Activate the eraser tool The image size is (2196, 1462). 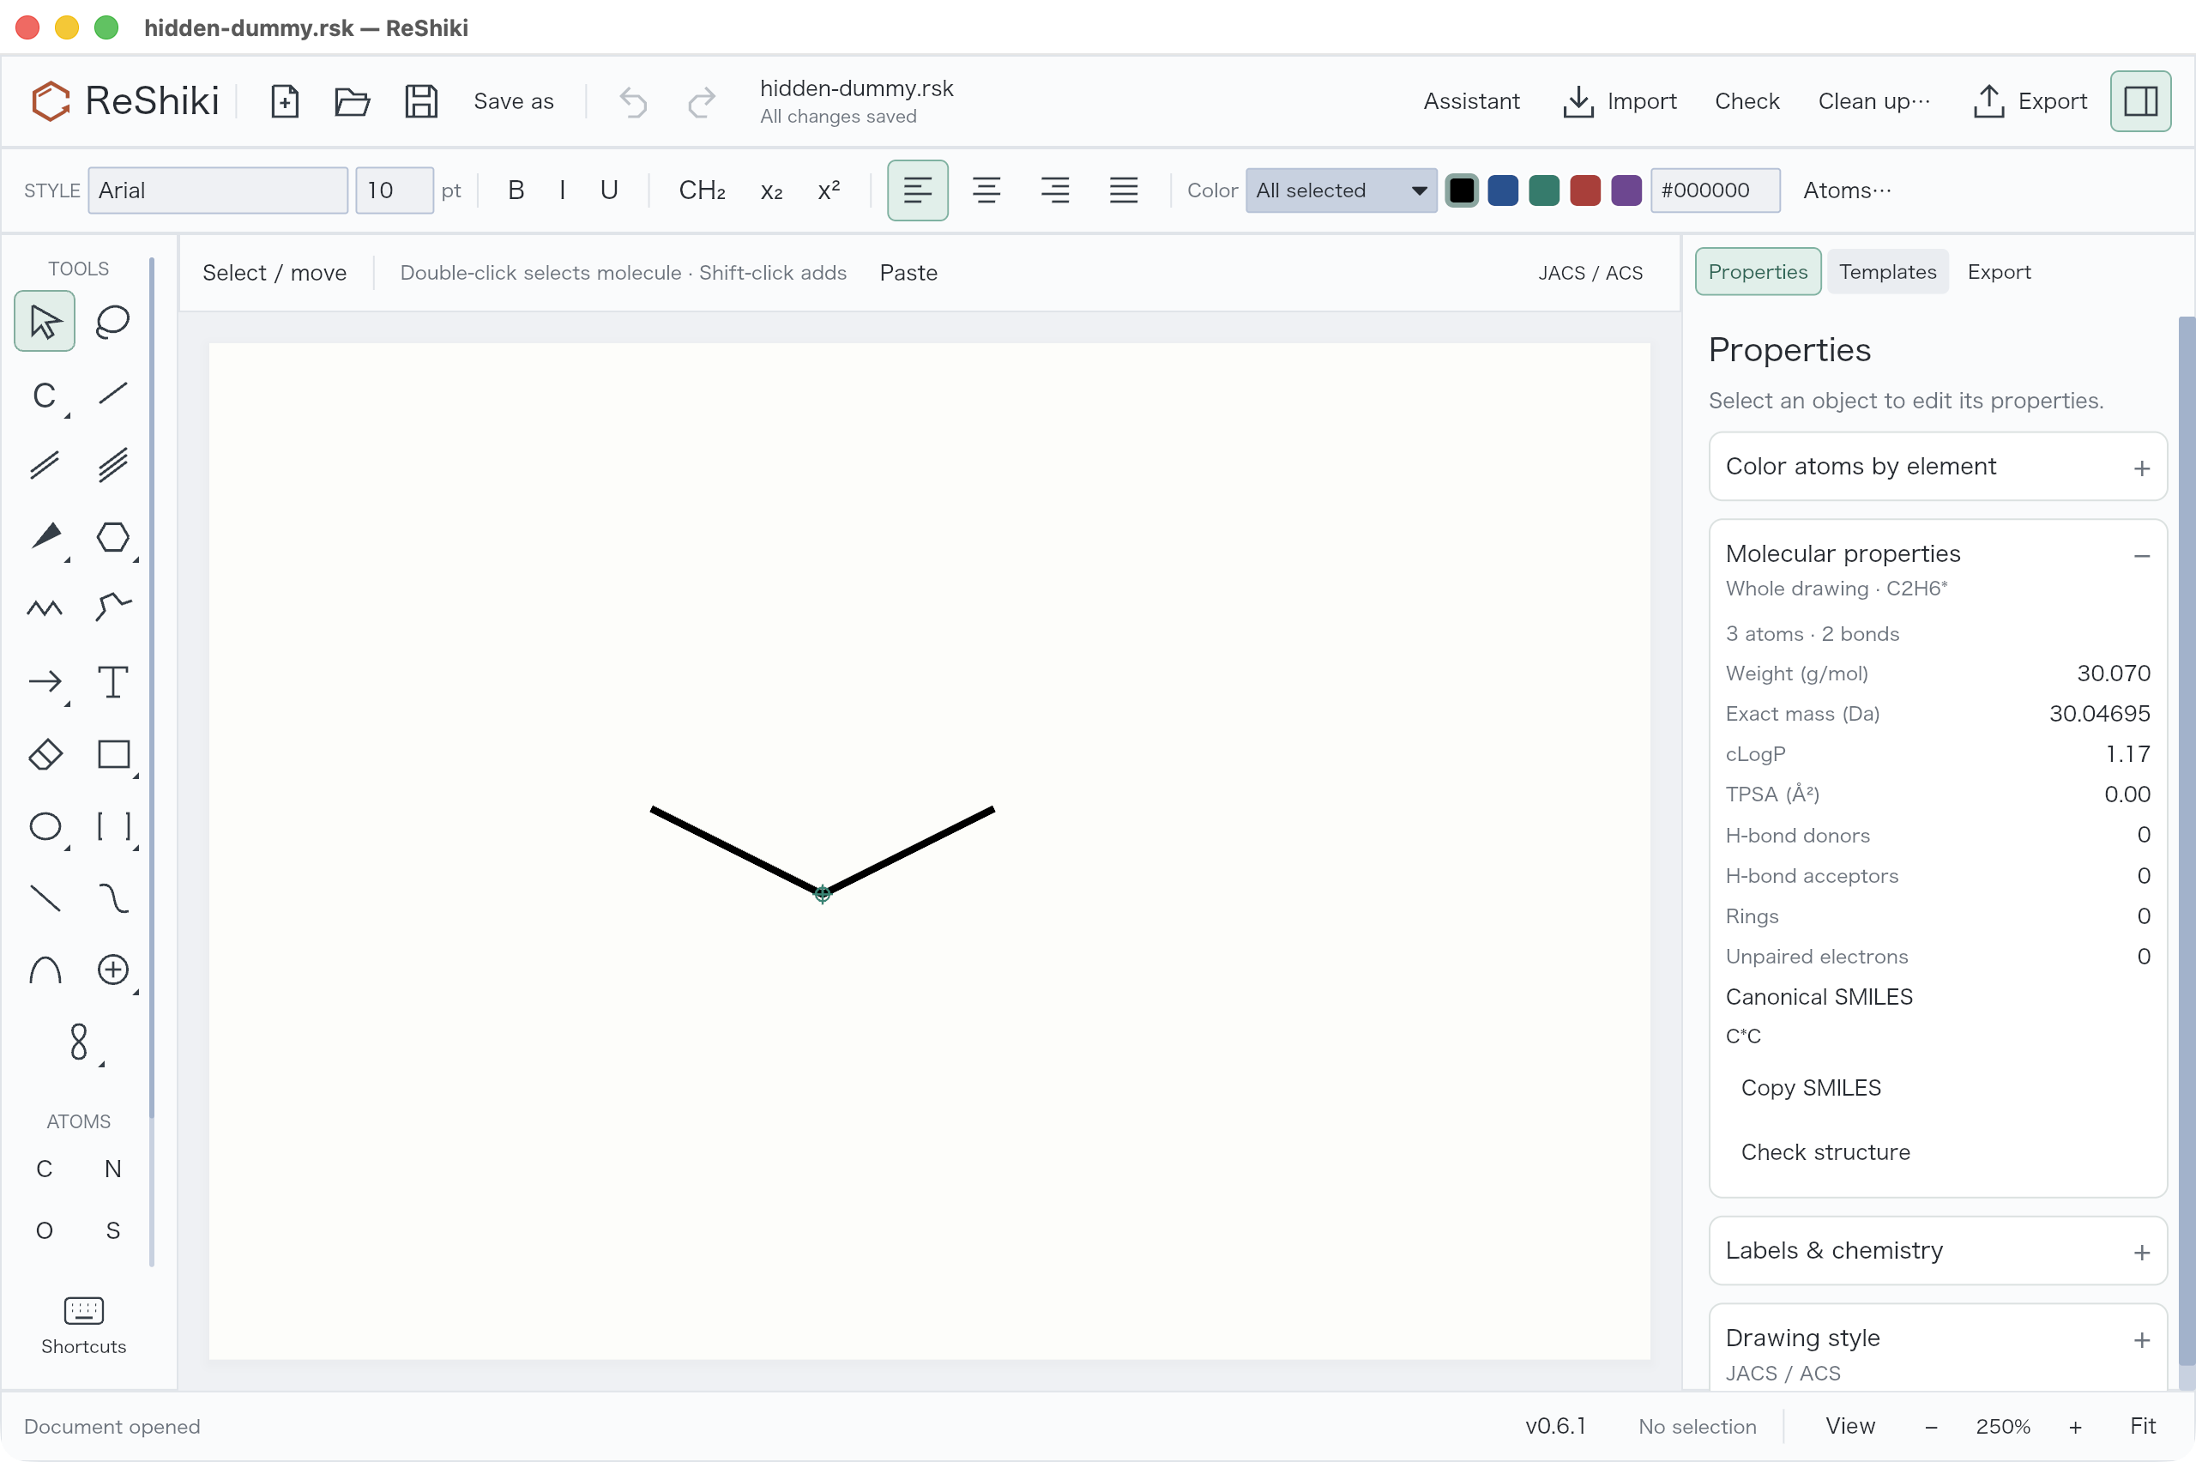tap(44, 754)
